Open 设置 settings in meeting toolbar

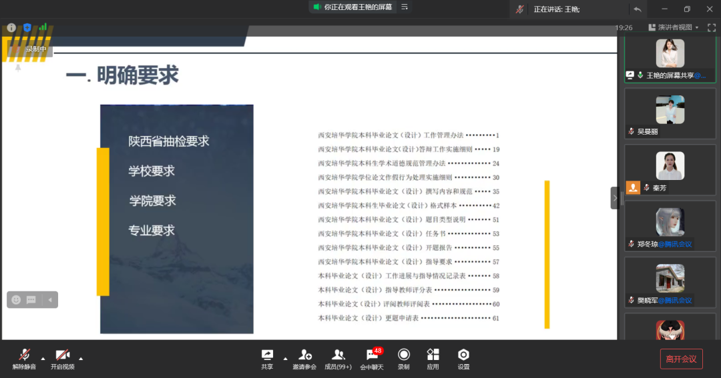(463, 355)
